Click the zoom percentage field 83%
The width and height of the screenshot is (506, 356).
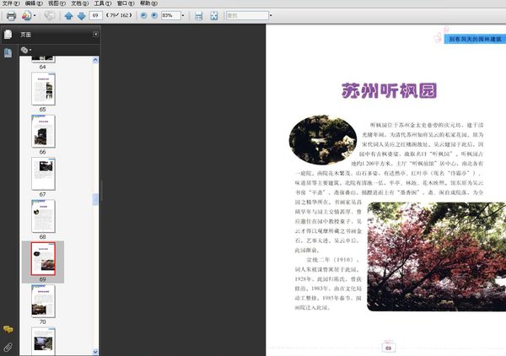coord(170,15)
